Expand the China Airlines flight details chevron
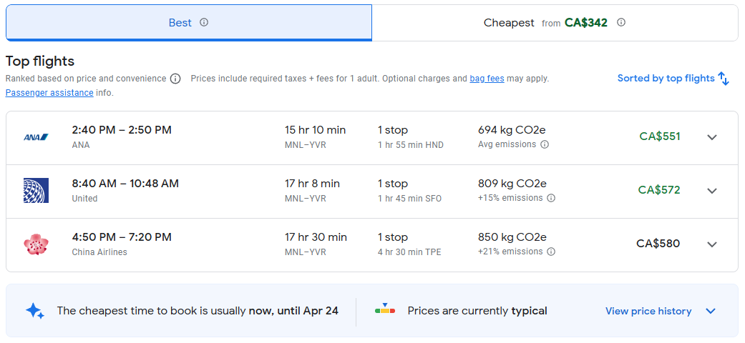This screenshot has width=745, height=343. tap(712, 244)
